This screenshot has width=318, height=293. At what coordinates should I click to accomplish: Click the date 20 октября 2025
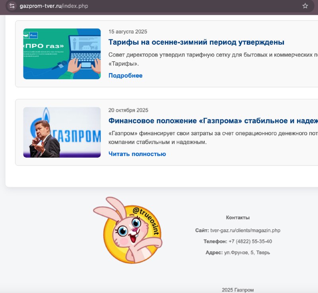pos(128,110)
